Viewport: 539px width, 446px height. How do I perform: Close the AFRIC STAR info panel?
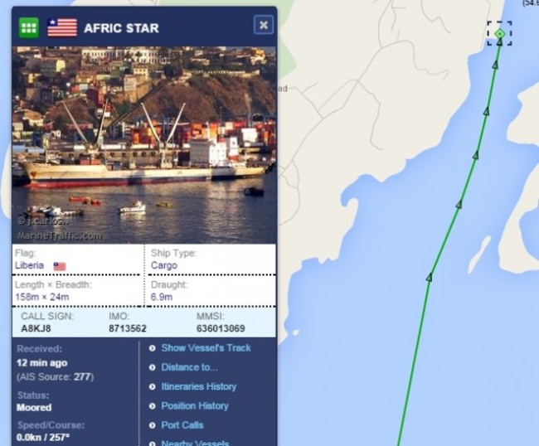(x=264, y=25)
